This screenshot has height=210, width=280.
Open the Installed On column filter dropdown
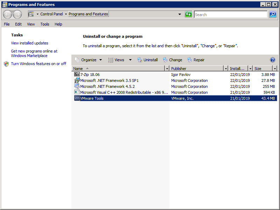coord(250,68)
